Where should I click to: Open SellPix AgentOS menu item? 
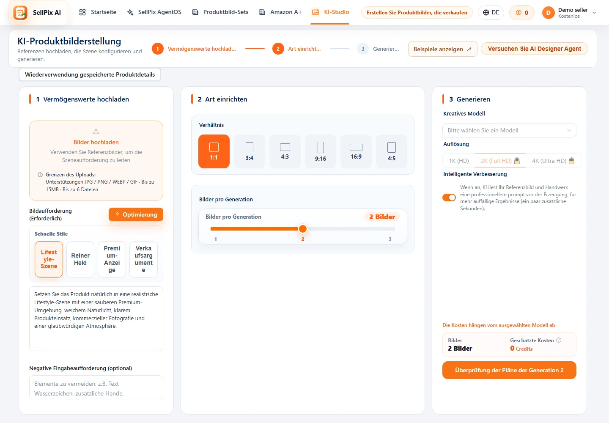(154, 12)
